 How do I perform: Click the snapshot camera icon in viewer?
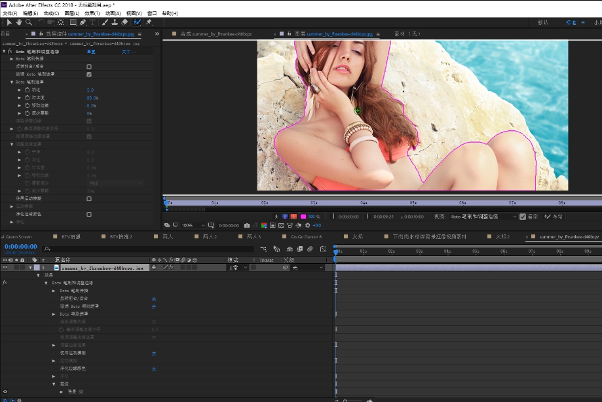pos(247,225)
